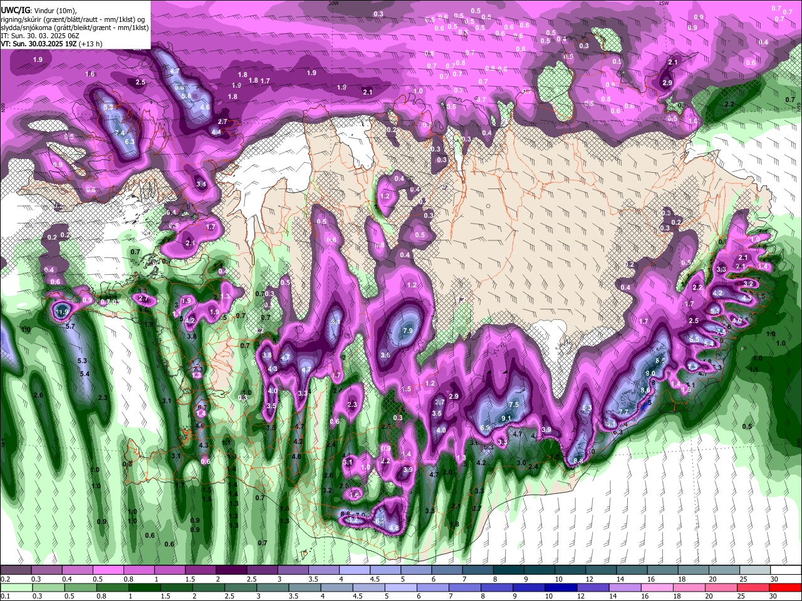Click the 9.1 precipitation value on the map

click(x=507, y=418)
